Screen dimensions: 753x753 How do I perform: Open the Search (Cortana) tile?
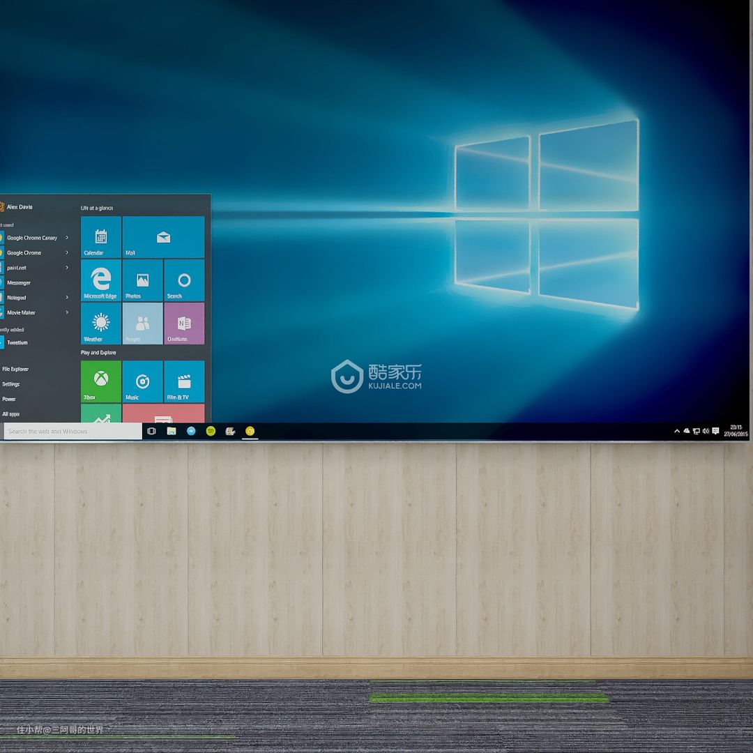pyautogui.click(x=184, y=280)
